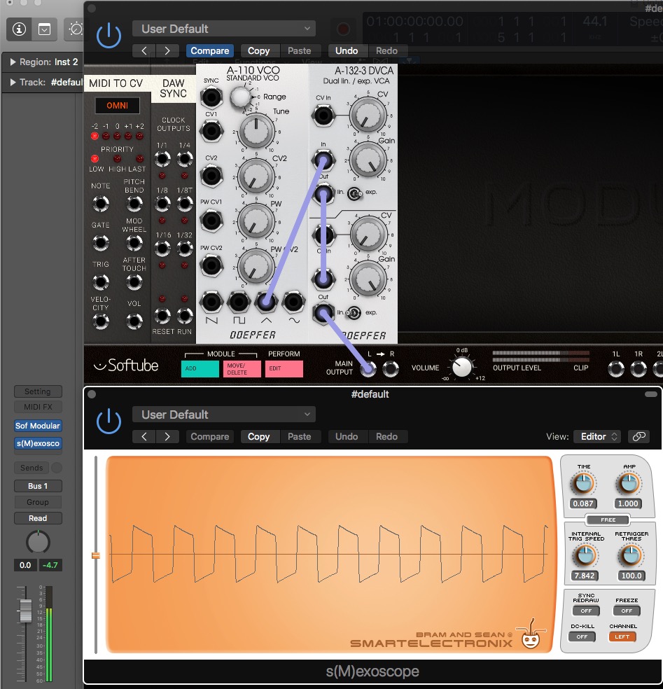
Task: Click the MIDI to CV GATE output jack
Action: [x=101, y=242]
